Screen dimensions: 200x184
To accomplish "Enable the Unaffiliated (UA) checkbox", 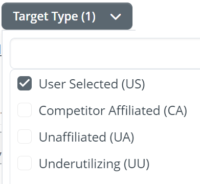I will 25,136.
